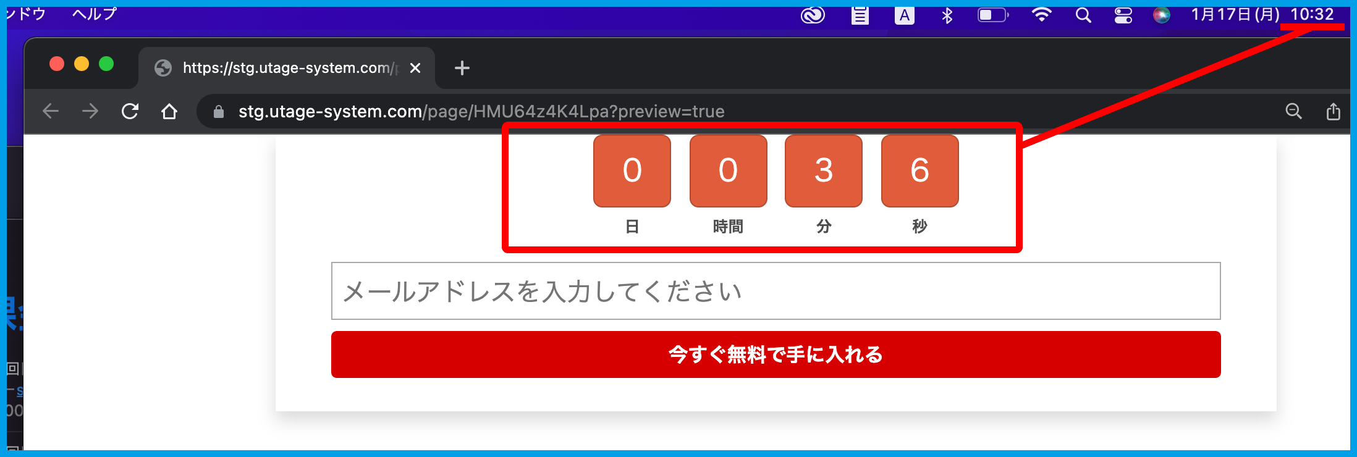This screenshot has height=457, width=1357.
Task: Open the ヘルプ menu
Action: point(94,14)
